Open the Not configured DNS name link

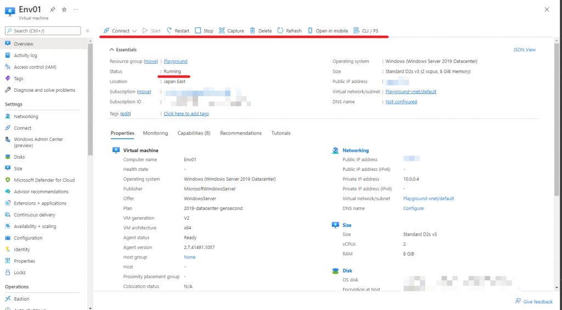click(x=401, y=102)
